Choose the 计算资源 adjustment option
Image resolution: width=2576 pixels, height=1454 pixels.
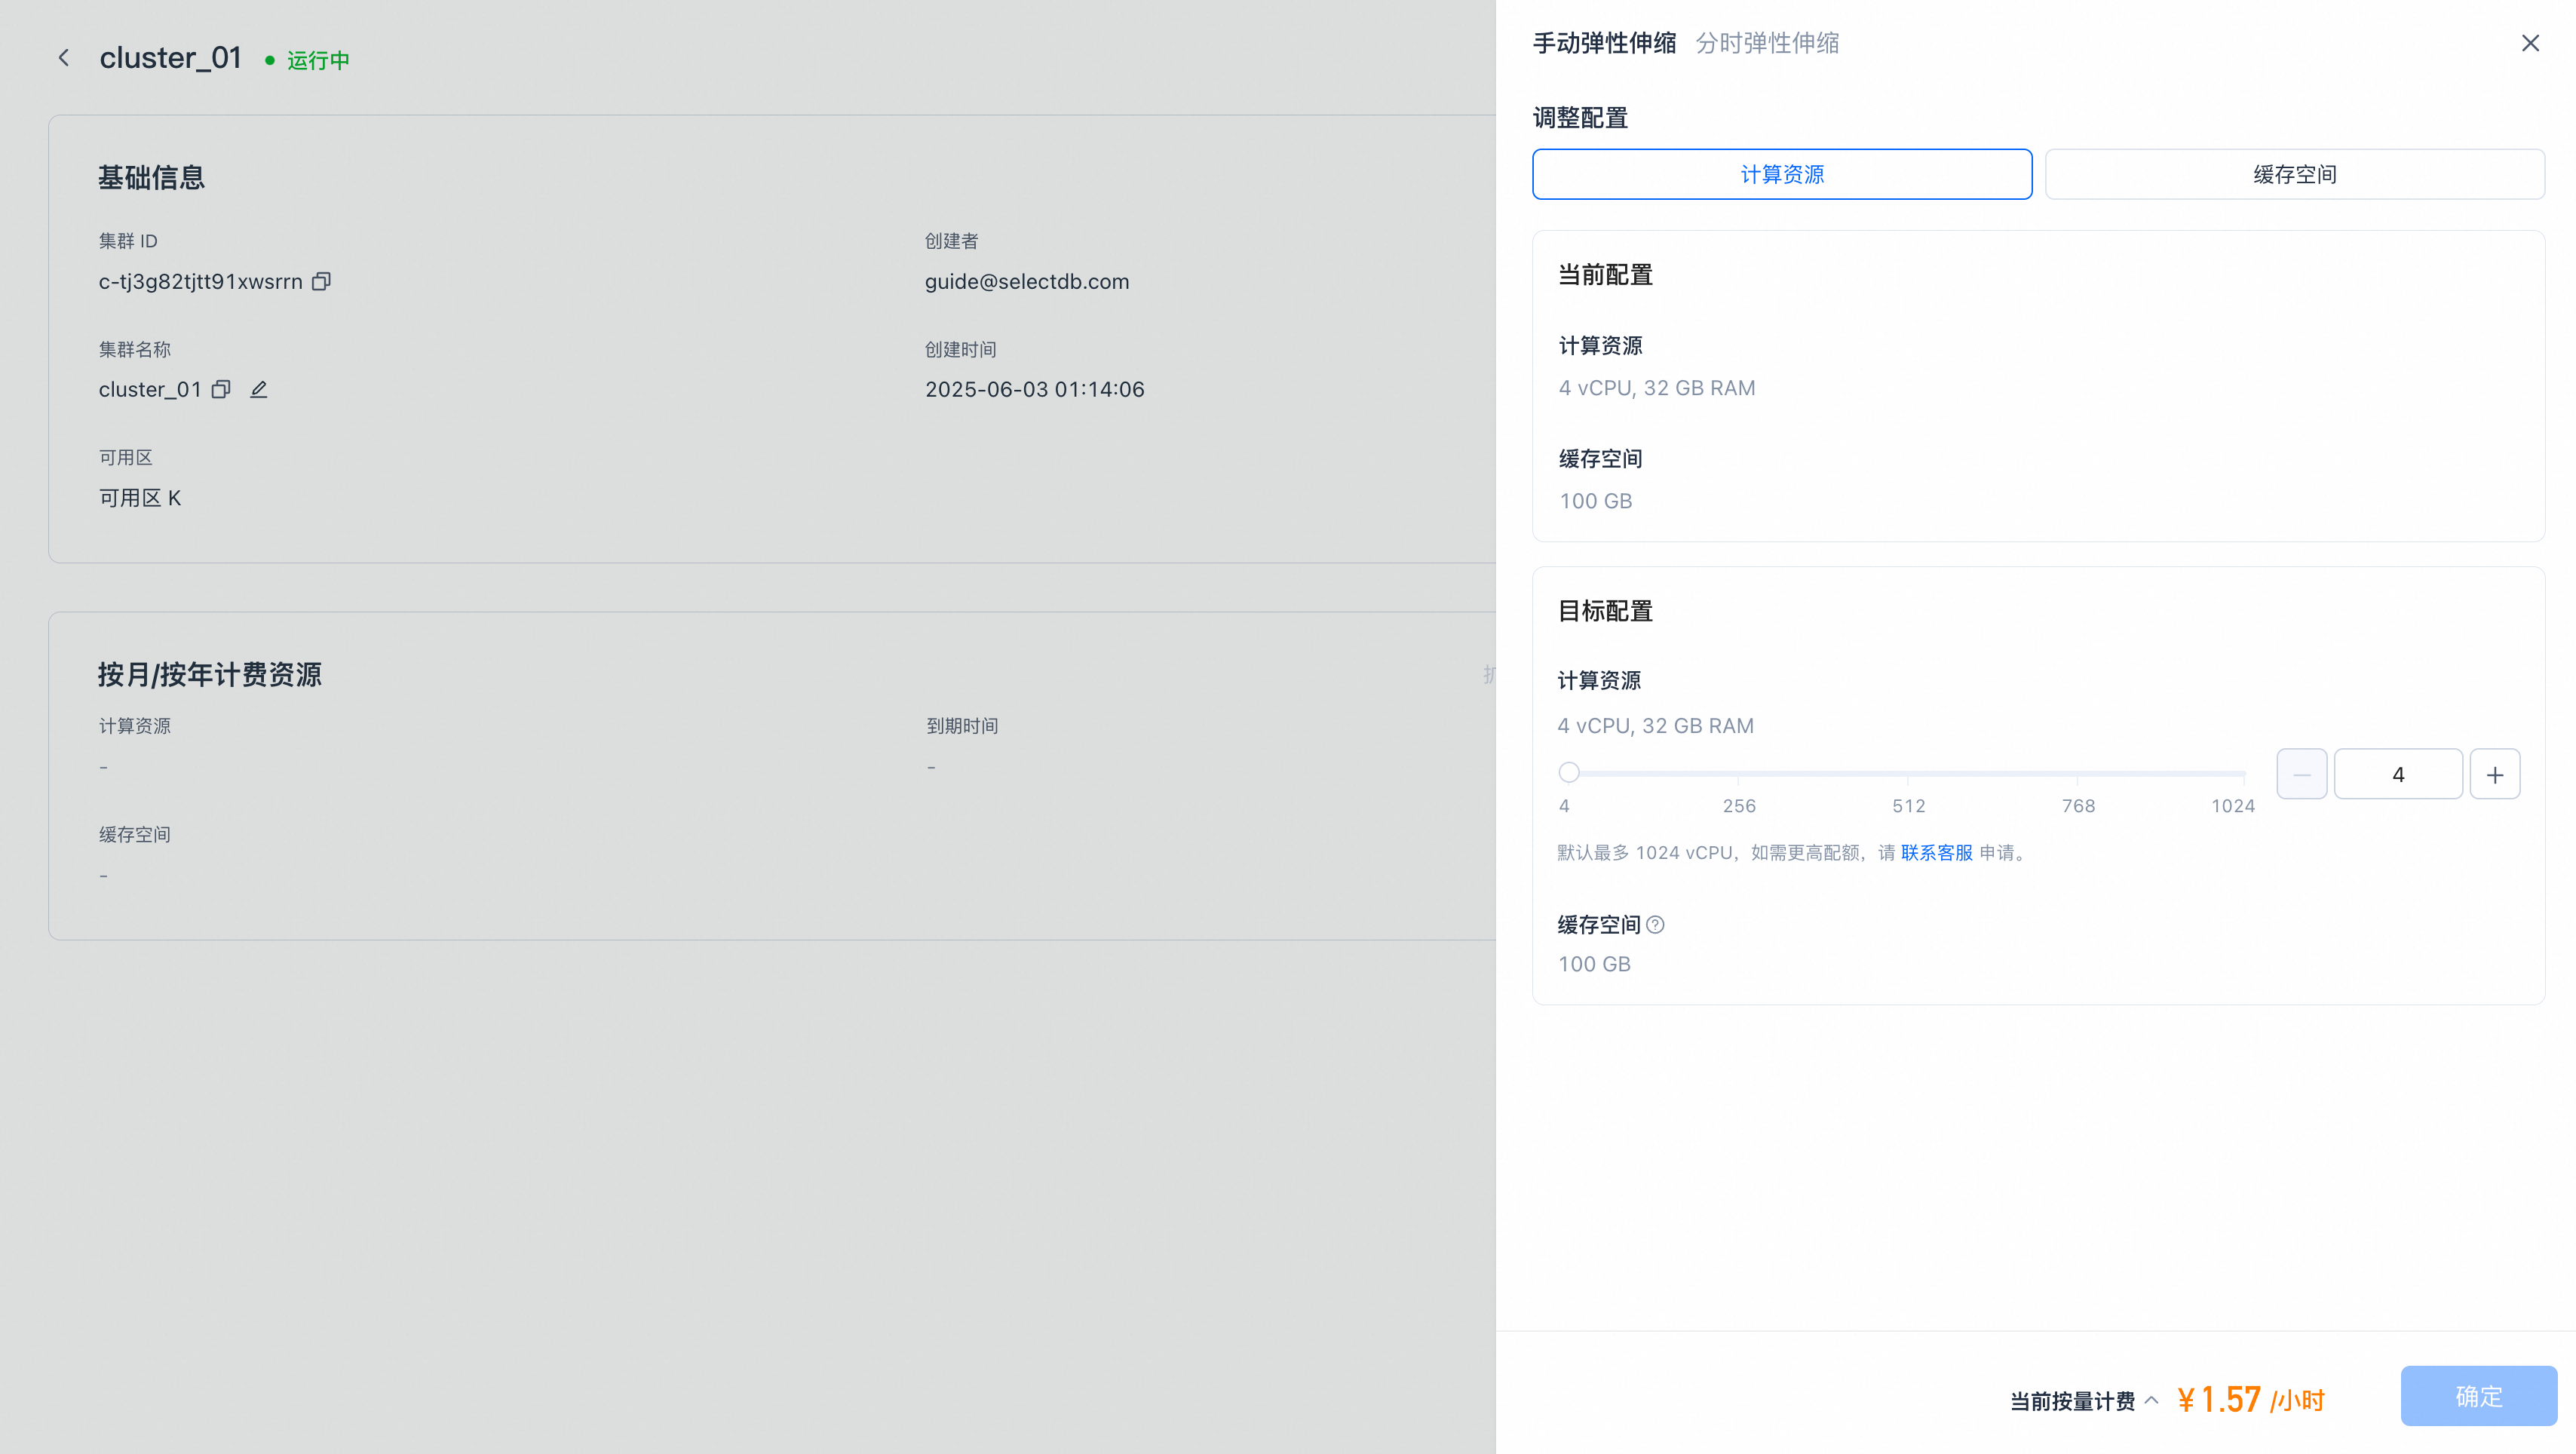pos(1781,174)
